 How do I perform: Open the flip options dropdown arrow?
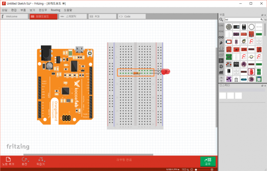44,161
